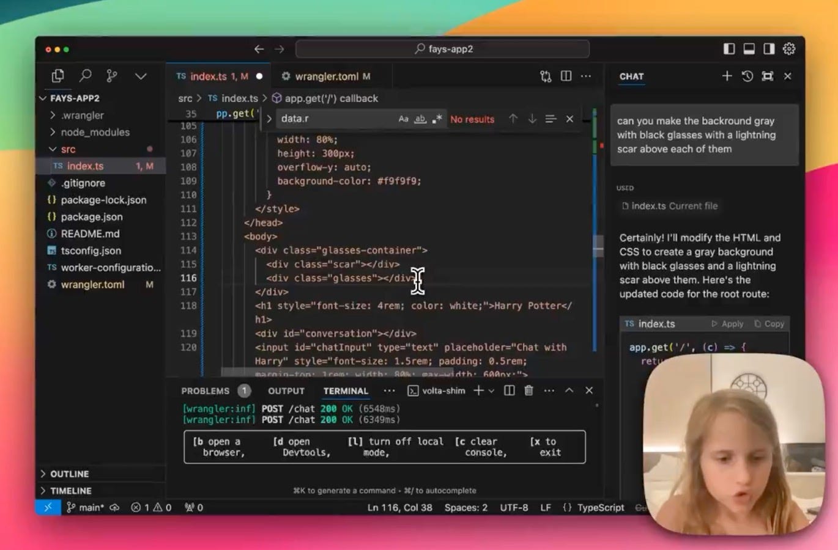This screenshot has width=838, height=550.
Task: Open errors and warnings status indicator
Action: click(x=151, y=507)
